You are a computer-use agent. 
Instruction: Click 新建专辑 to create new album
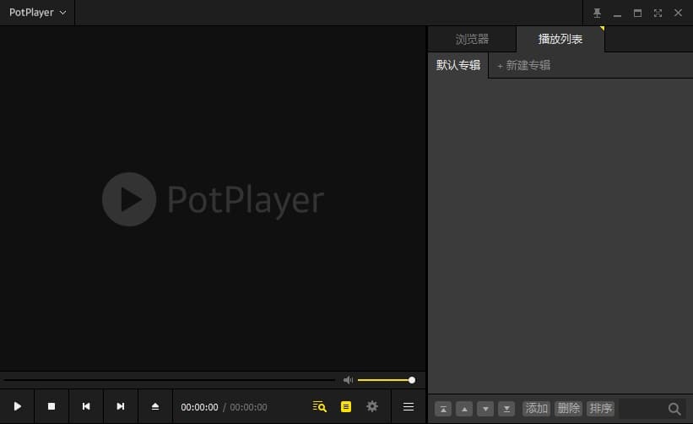tap(523, 65)
